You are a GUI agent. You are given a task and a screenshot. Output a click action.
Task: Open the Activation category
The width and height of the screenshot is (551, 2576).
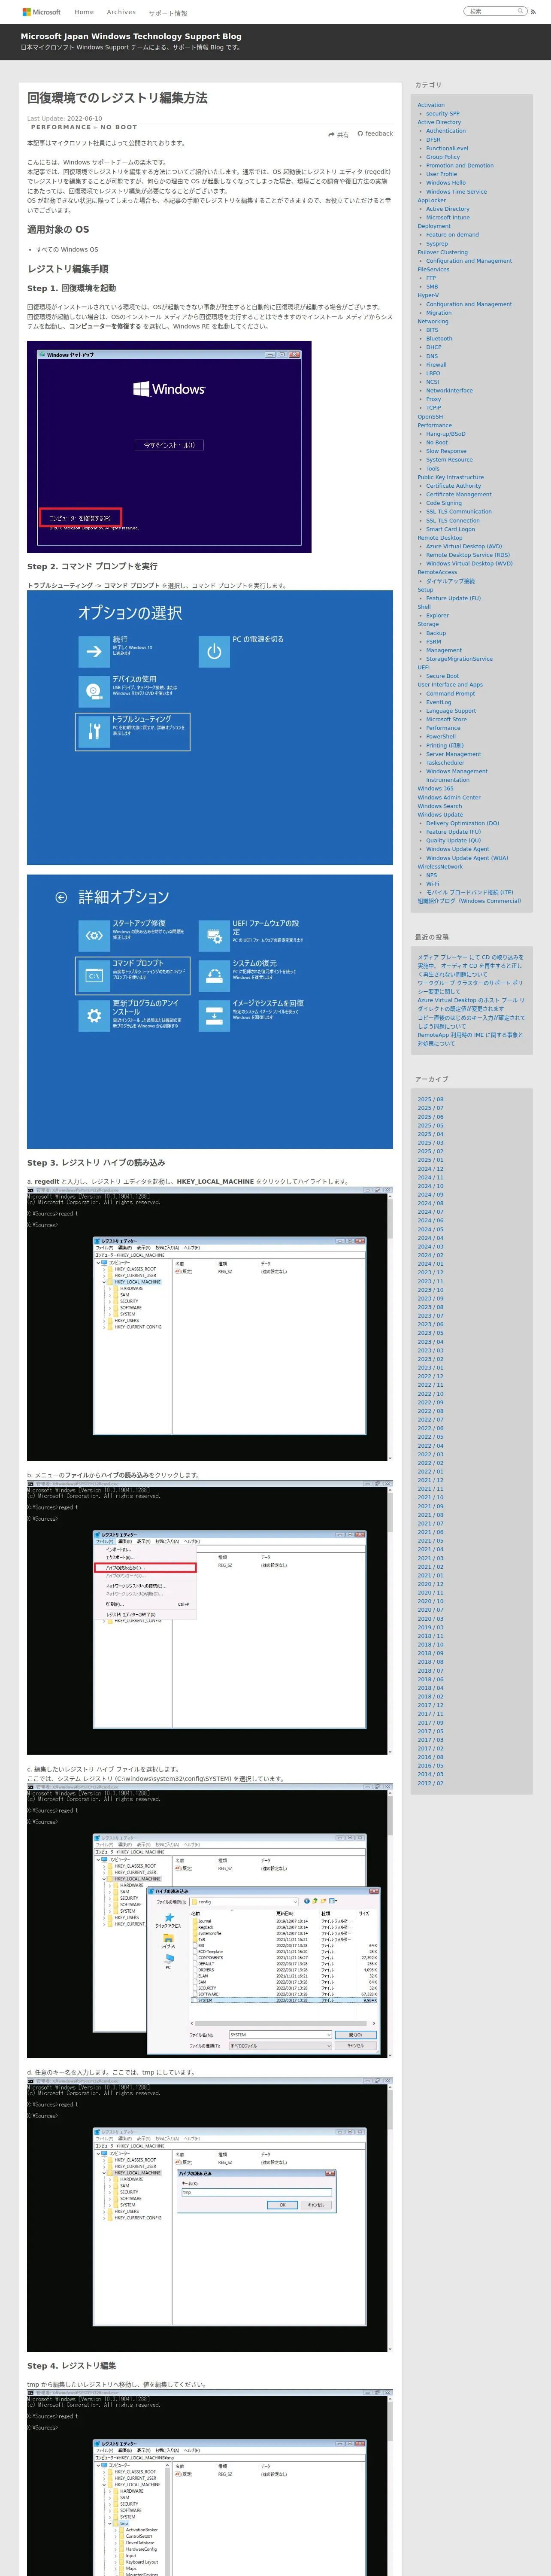click(431, 105)
